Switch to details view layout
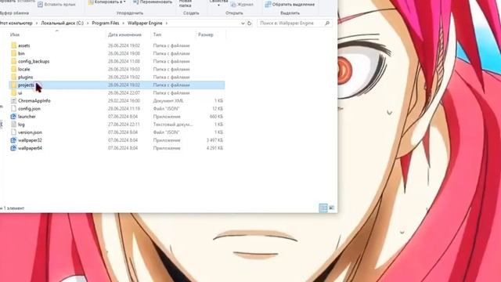 (x=323, y=208)
